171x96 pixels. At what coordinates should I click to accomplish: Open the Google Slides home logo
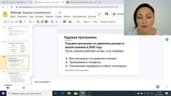5,14
